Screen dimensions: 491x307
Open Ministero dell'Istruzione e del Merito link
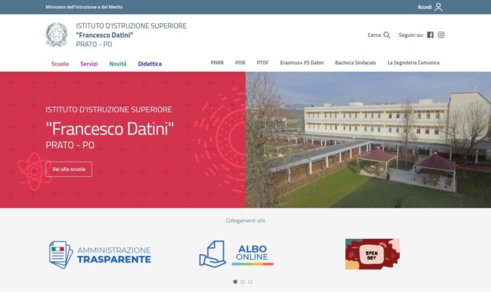84,7
